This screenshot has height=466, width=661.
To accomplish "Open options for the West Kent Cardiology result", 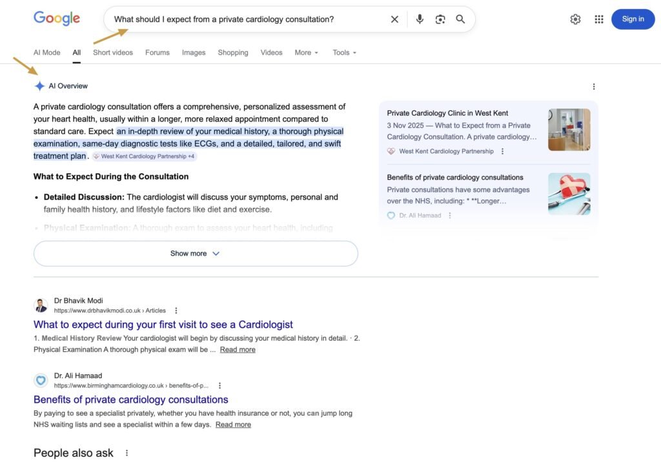I will point(502,151).
